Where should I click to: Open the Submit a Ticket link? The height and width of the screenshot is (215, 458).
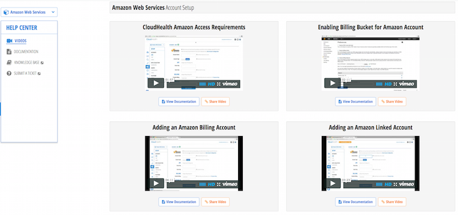[23, 73]
